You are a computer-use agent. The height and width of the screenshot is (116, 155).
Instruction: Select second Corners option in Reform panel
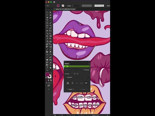point(75,74)
